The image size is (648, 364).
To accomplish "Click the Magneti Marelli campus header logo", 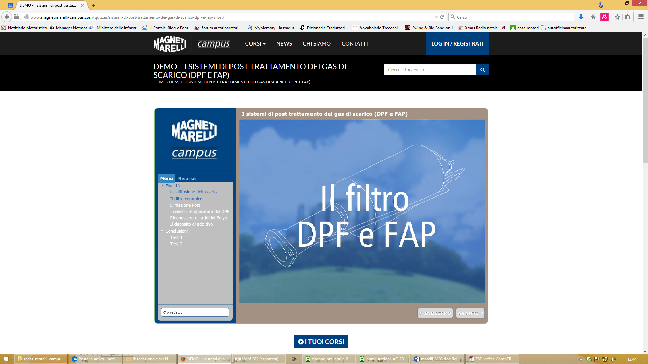I will [x=192, y=44].
